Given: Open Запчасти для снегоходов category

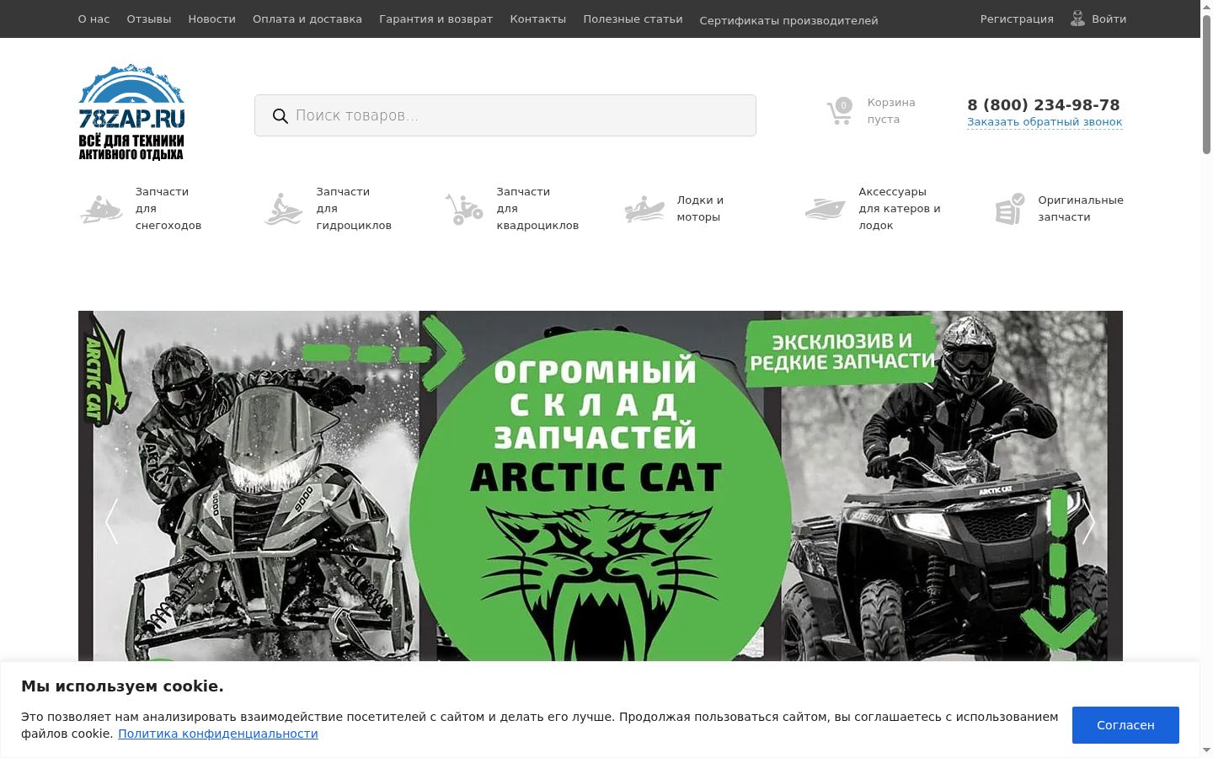Looking at the screenshot, I should (x=168, y=209).
